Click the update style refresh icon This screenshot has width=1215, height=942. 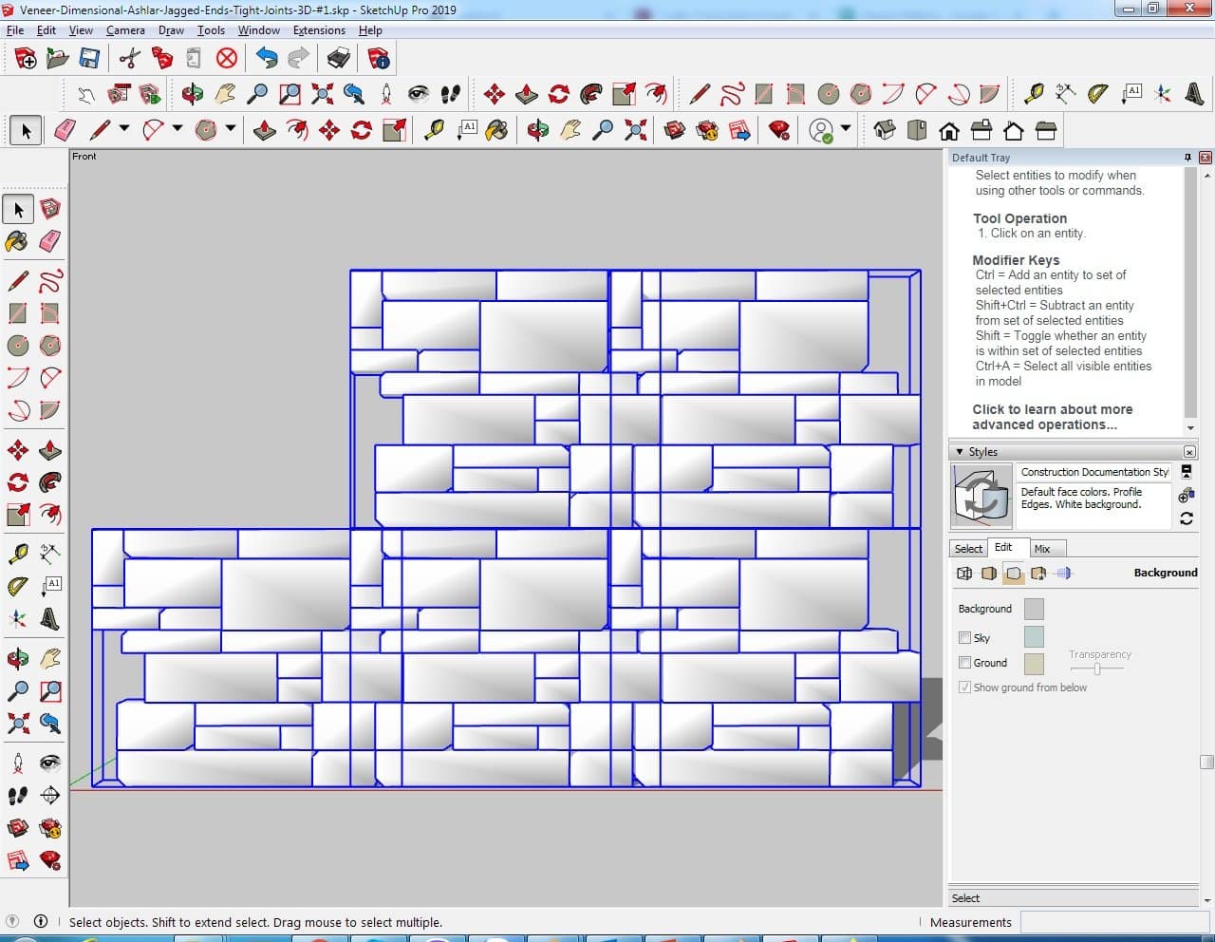tap(1186, 518)
